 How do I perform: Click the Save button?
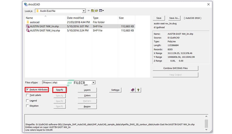point(159,18)
